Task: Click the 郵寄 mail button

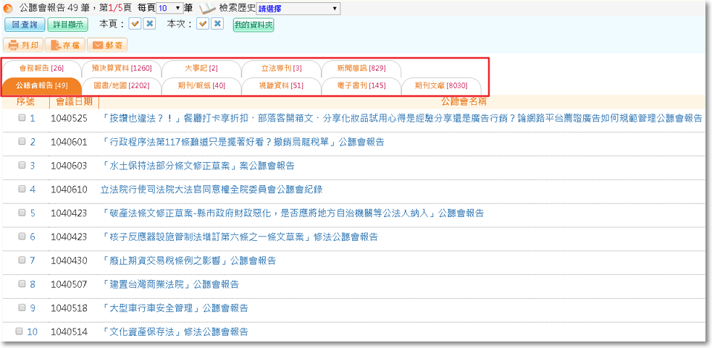Action: tap(106, 45)
